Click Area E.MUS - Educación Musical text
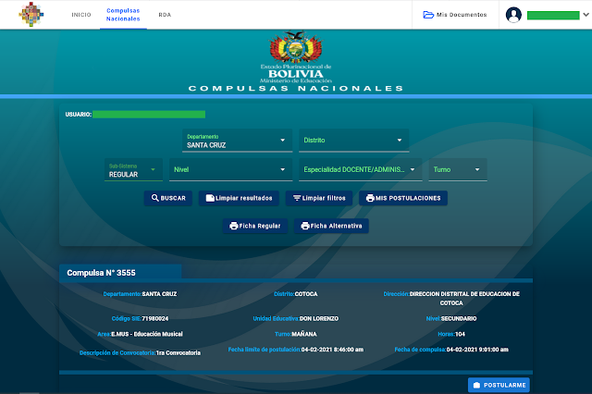Viewport: 592px width, 394px height. click(140, 334)
